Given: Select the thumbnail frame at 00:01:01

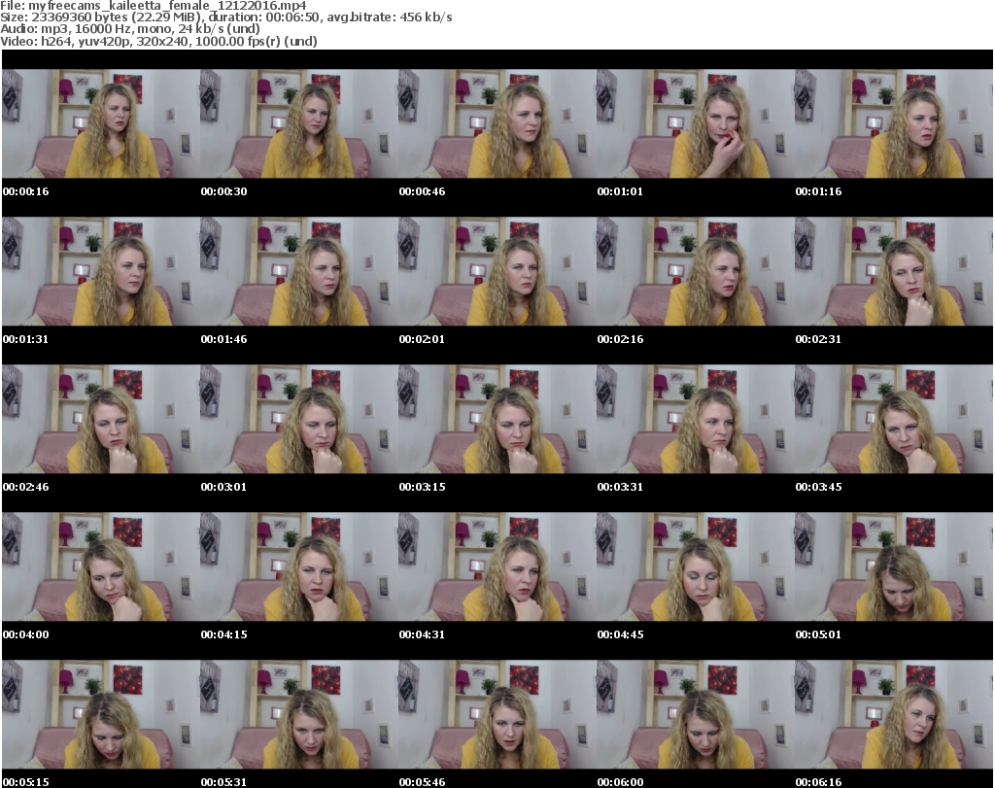Looking at the screenshot, I should coord(696,123).
